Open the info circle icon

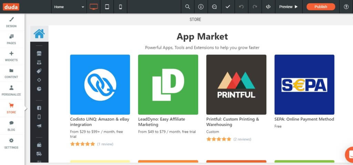click(201, 7)
